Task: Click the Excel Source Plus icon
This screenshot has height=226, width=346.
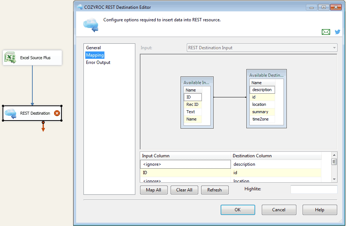Action: (10, 58)
